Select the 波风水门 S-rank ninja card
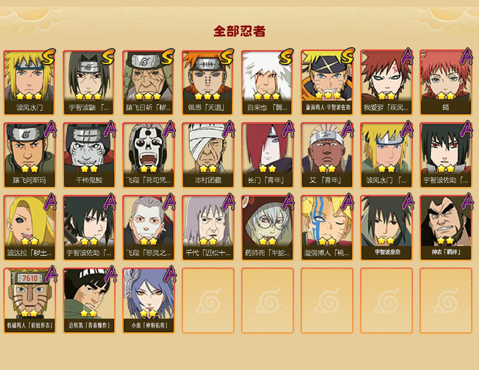 click(30, 83)
